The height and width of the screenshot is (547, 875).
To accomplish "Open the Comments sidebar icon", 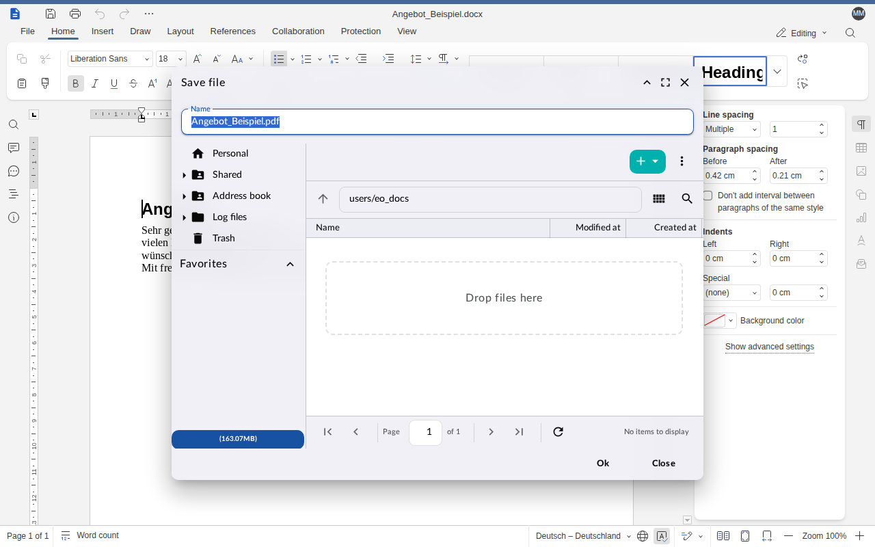I will [x=14, y=148].
